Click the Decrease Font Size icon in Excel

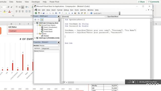12,7
